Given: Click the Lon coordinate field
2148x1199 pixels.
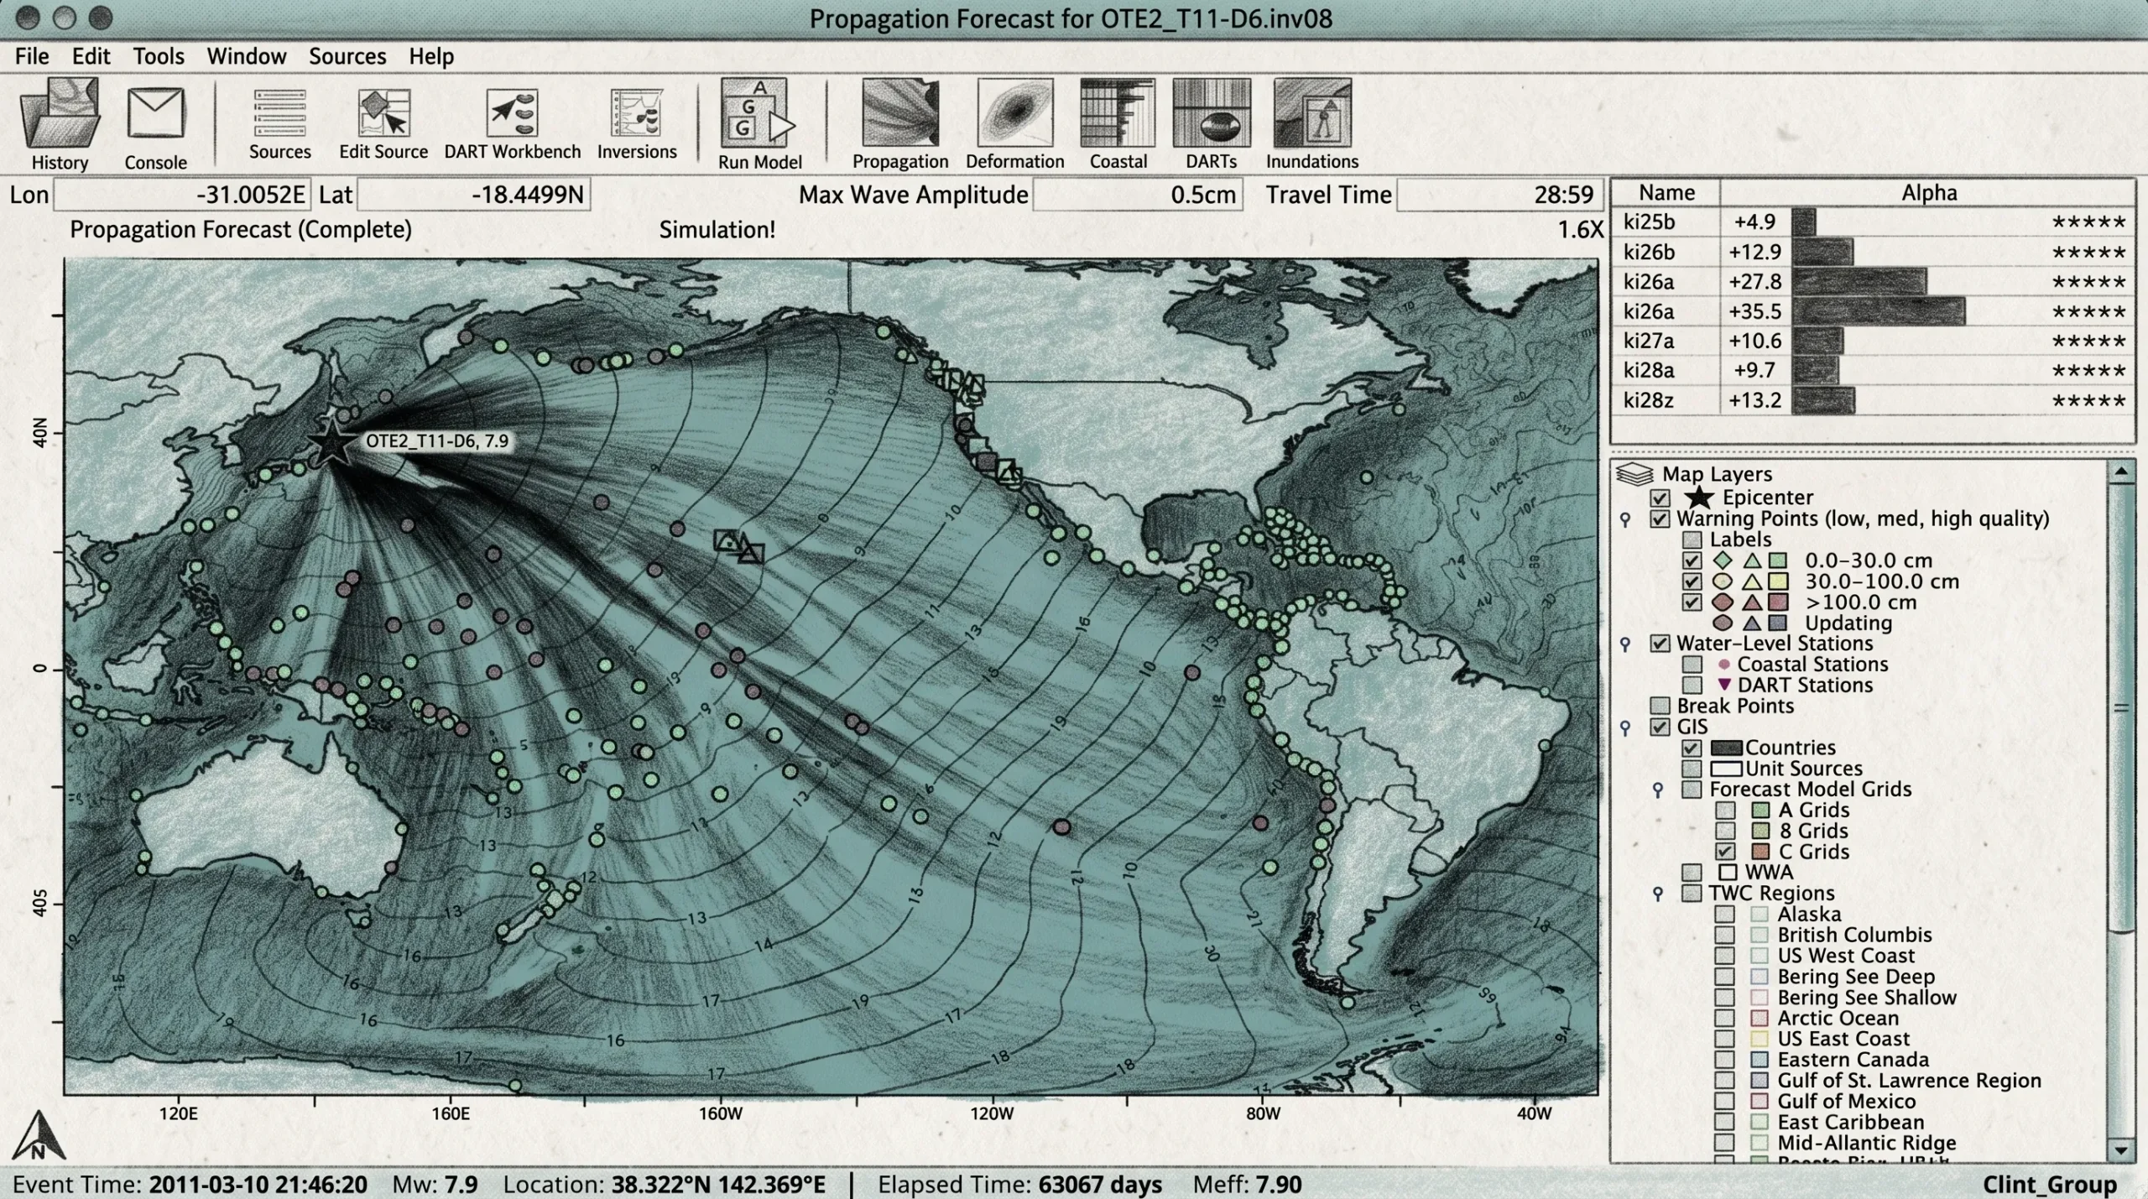Looking at the screenshot, I should (x=182, y=195).
